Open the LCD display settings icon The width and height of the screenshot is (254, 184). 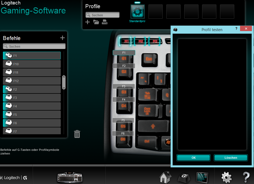coord(202,178)
